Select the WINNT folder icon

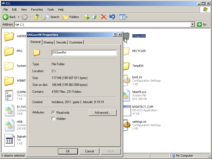9,81
